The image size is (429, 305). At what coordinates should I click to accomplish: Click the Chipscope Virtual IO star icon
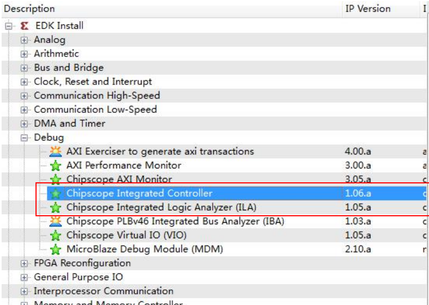[x=55, y=236]
